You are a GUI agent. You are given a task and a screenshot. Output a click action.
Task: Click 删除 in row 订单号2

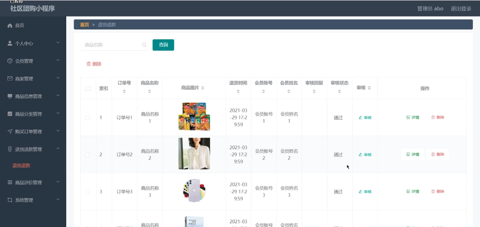point(438,154)
